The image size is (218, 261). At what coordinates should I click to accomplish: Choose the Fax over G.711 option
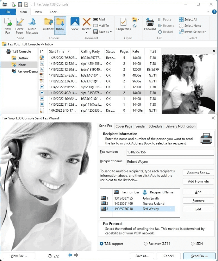[146, 244]
